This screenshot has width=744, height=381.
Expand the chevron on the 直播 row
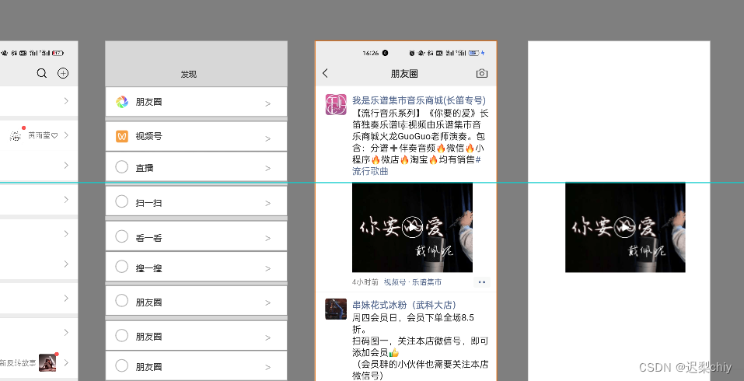click(268, 169)
